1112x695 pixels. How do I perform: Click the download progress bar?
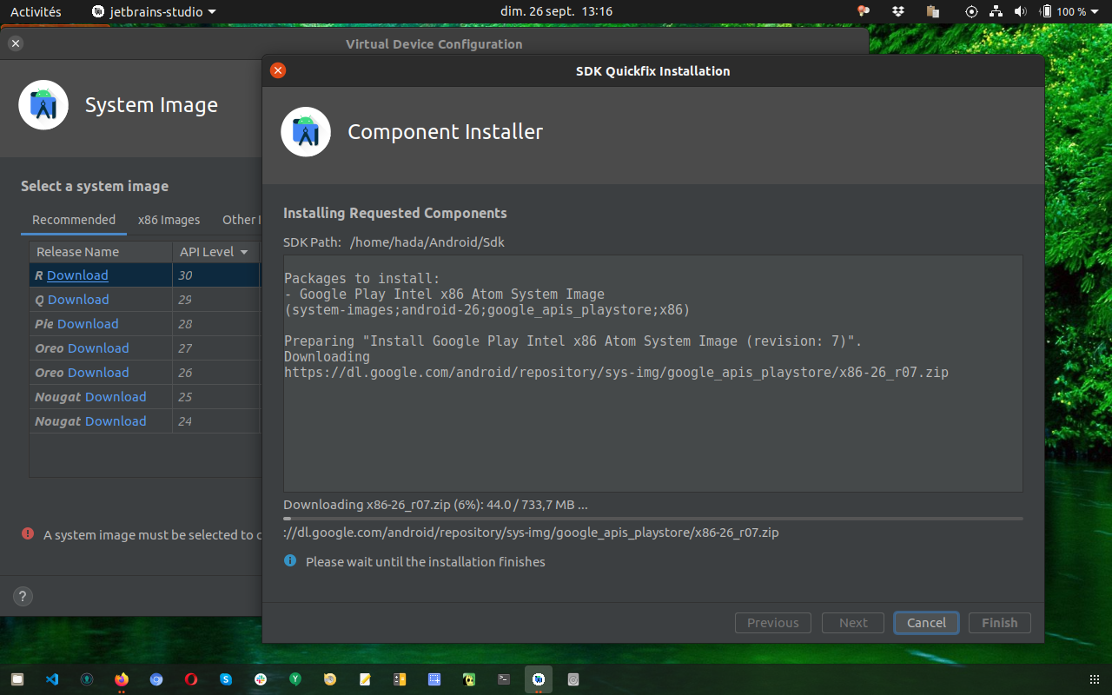point(653,519)
